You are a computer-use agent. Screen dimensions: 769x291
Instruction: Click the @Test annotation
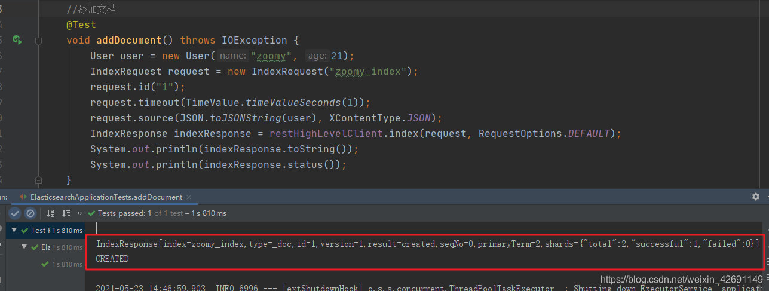81,25
